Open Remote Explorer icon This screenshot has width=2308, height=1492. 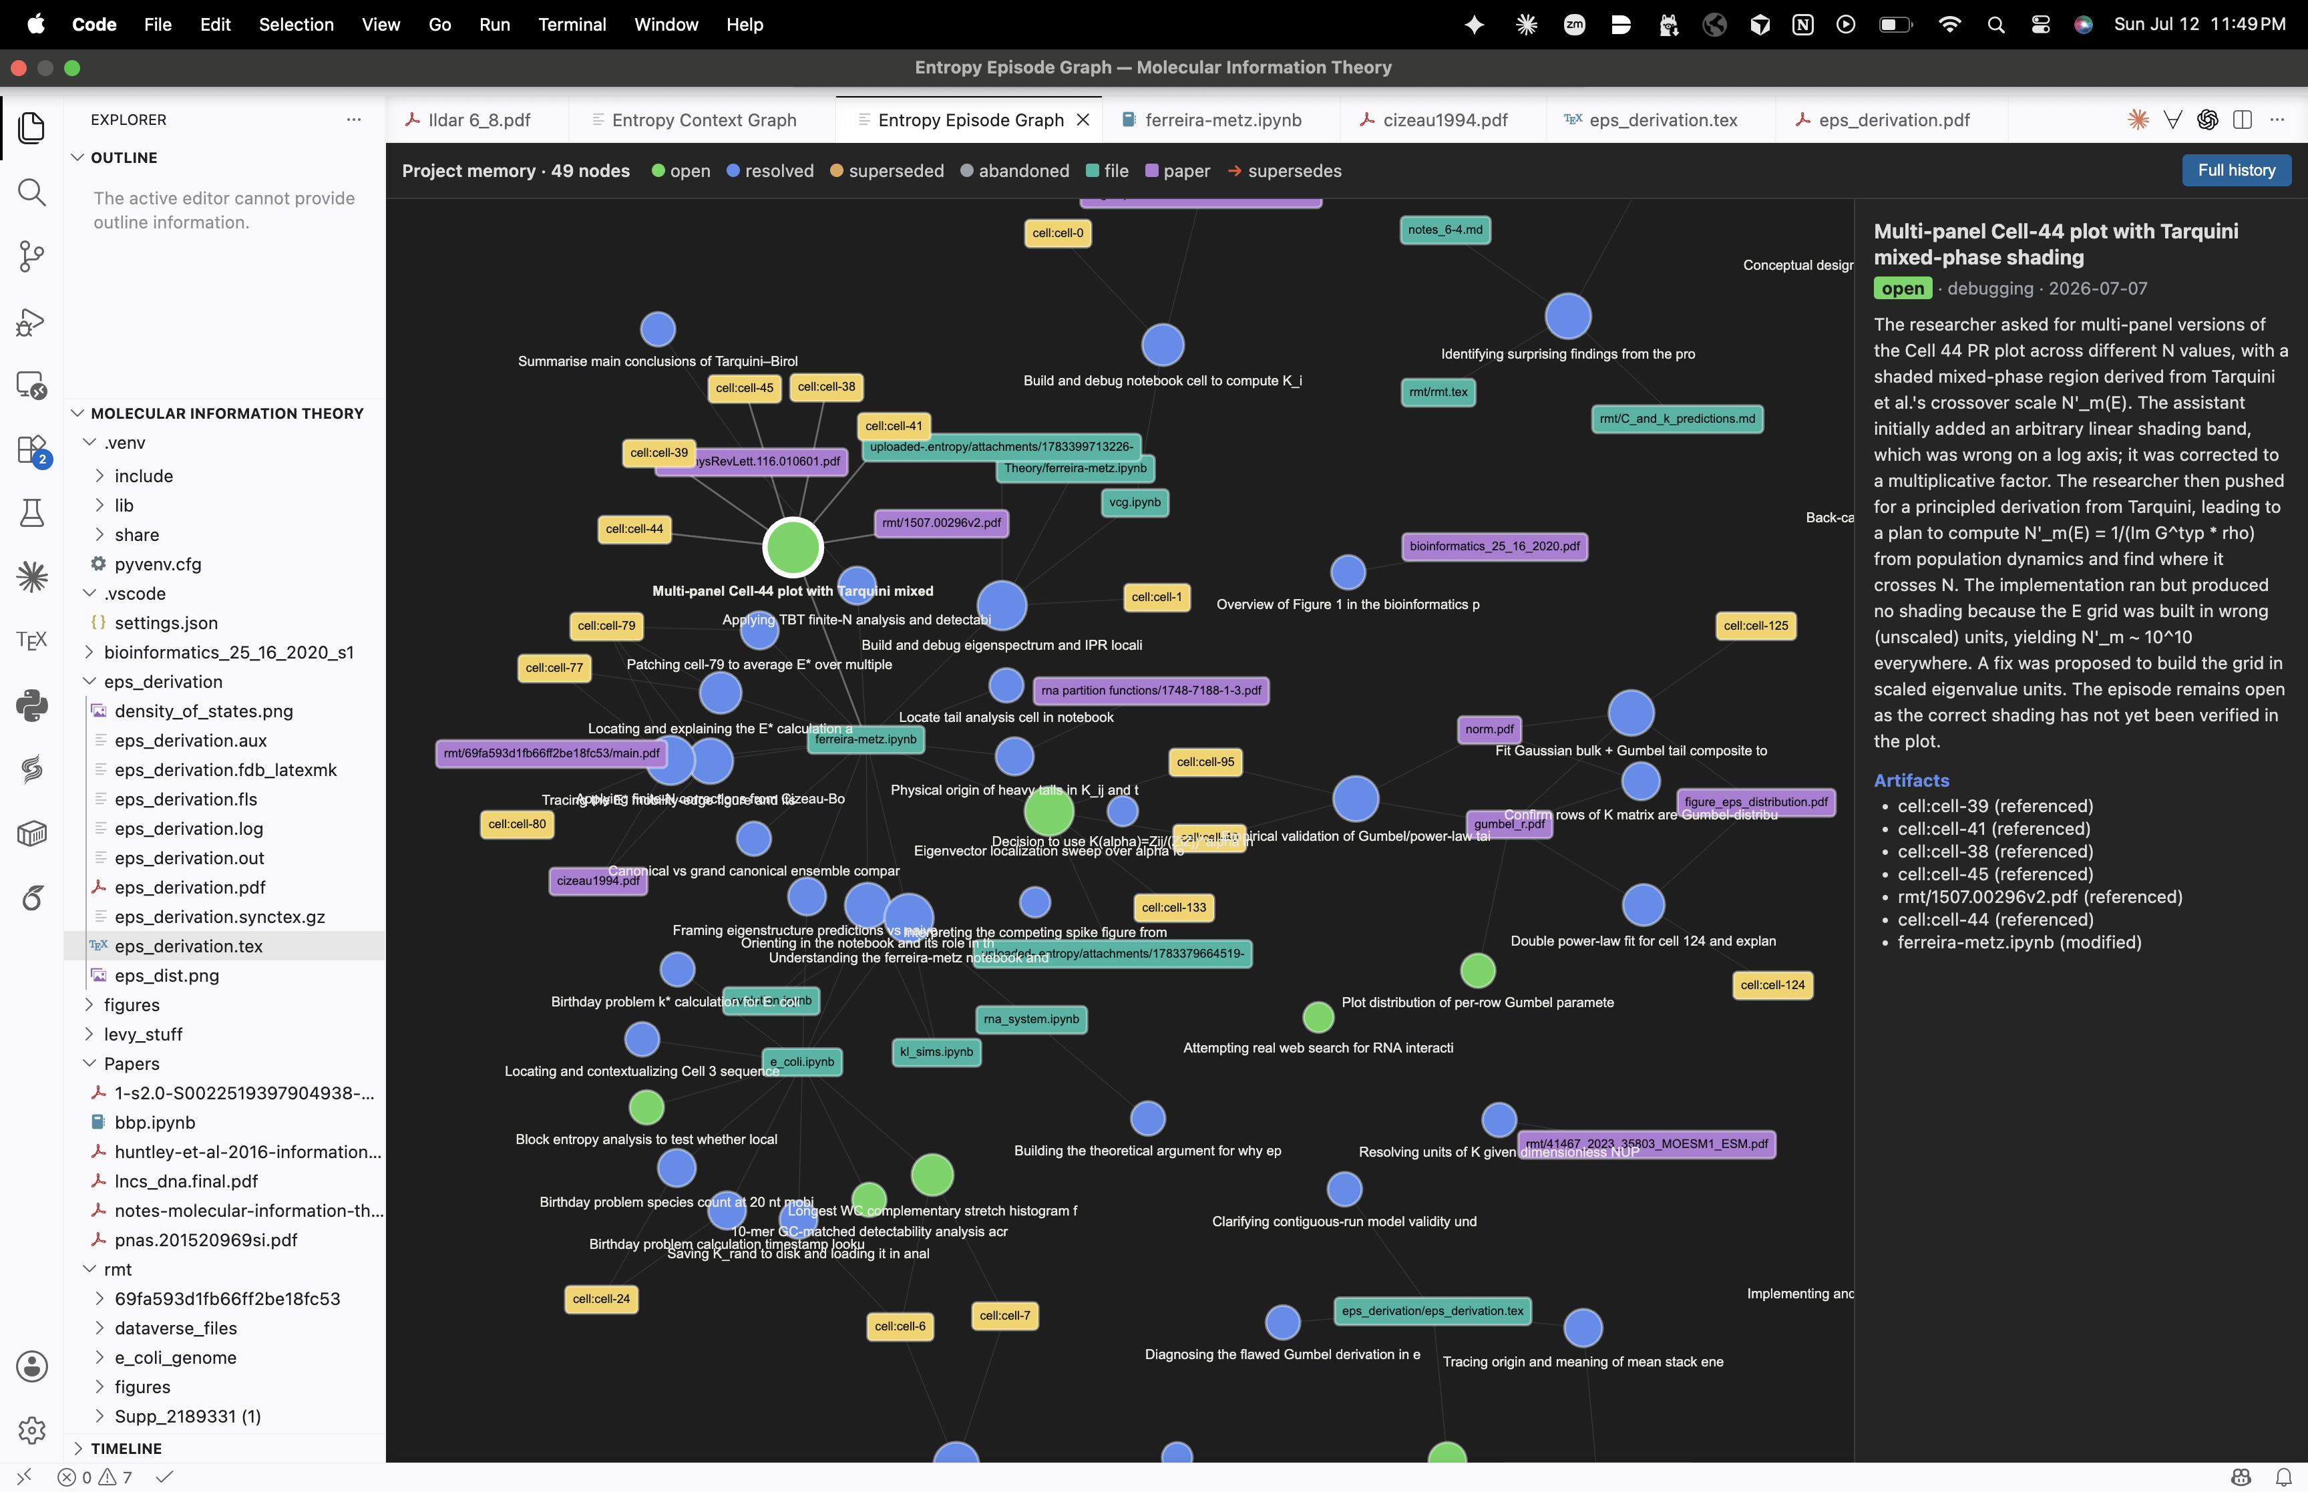point(32,385)
